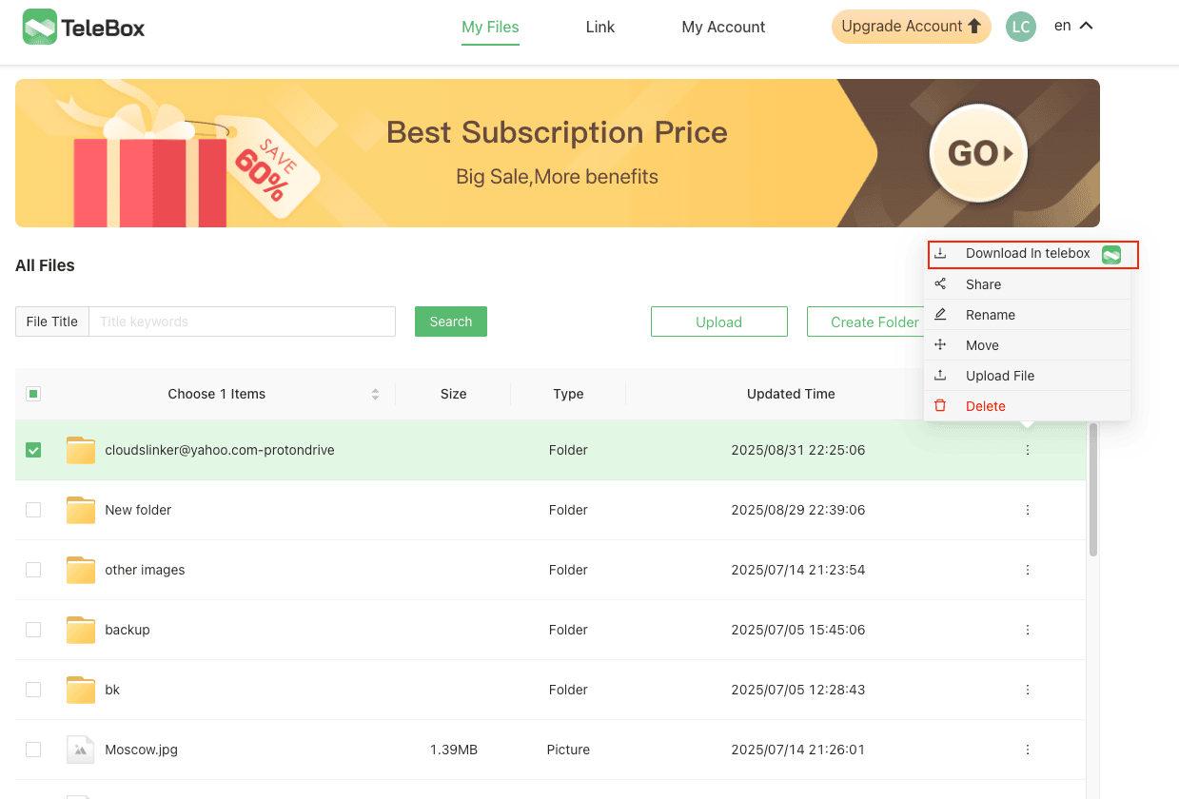Switch to the Link tab
The image size is (1179, 799).
[x=600, y=28]
